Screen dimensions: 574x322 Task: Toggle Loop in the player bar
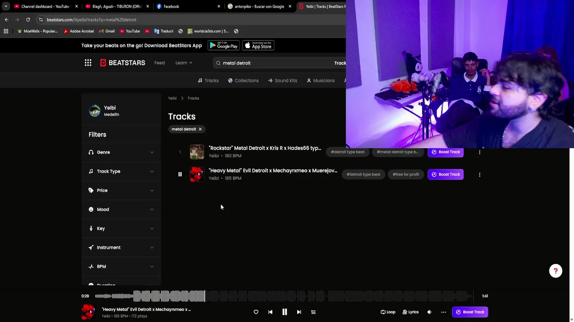coord(388,312)
